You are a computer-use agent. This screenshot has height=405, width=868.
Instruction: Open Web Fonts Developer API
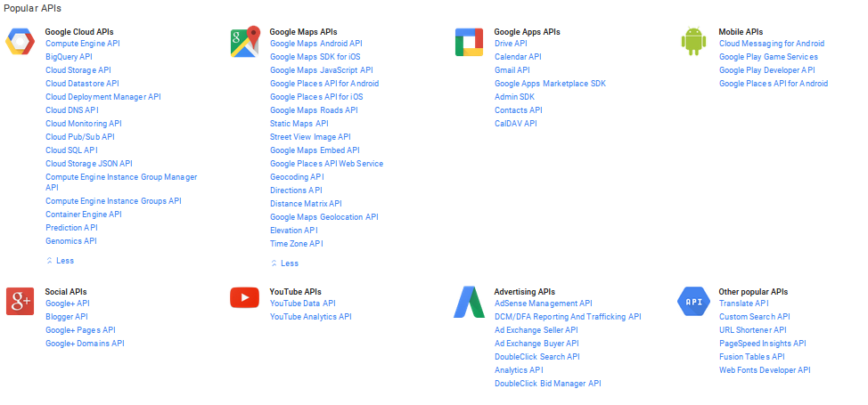tap(765, 370)
